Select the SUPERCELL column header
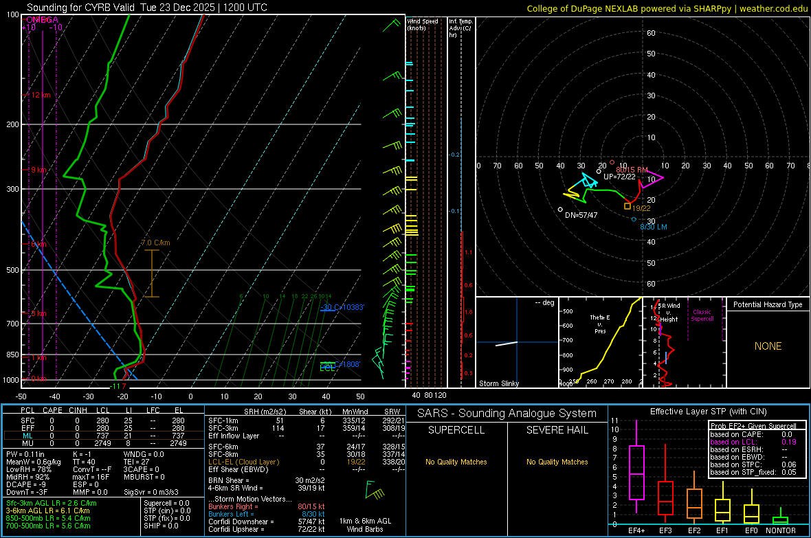 pyautogui.click(x=456, y=430)
